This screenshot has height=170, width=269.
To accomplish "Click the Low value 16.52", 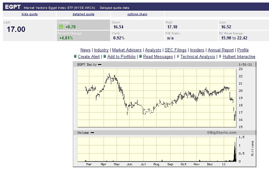I will (226, 27).
